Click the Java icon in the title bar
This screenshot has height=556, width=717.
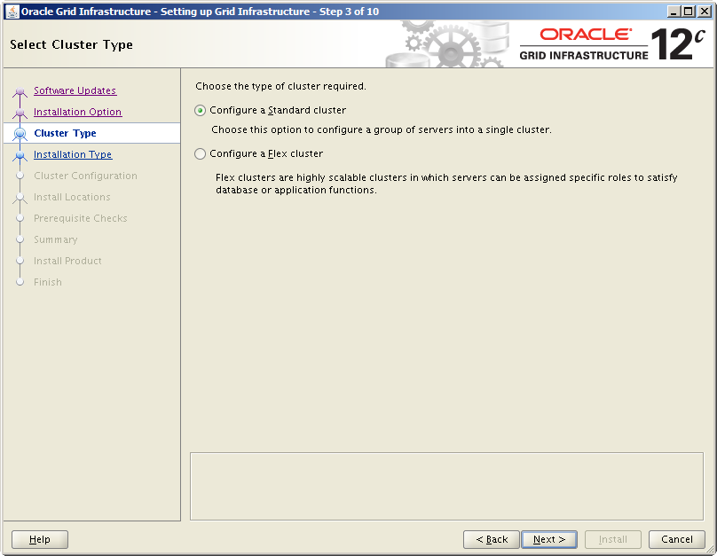coord(12,12)
